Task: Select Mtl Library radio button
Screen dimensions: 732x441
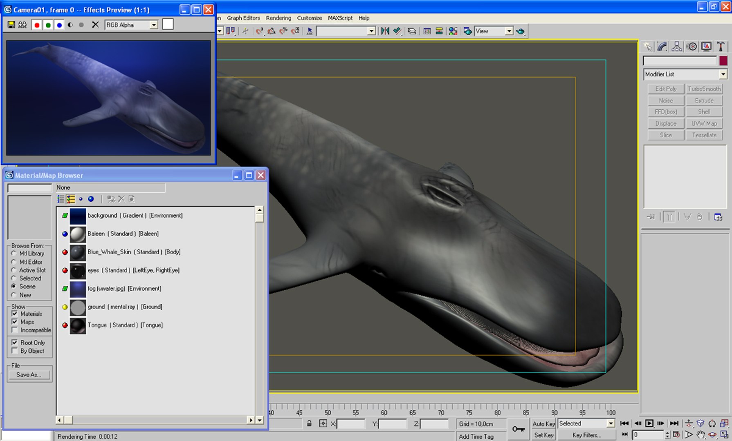Action: [x=14, y=254]
